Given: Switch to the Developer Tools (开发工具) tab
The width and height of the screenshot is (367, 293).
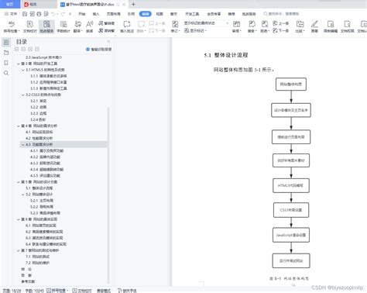Looking at the screenshot, I should [x=192, y=14].
